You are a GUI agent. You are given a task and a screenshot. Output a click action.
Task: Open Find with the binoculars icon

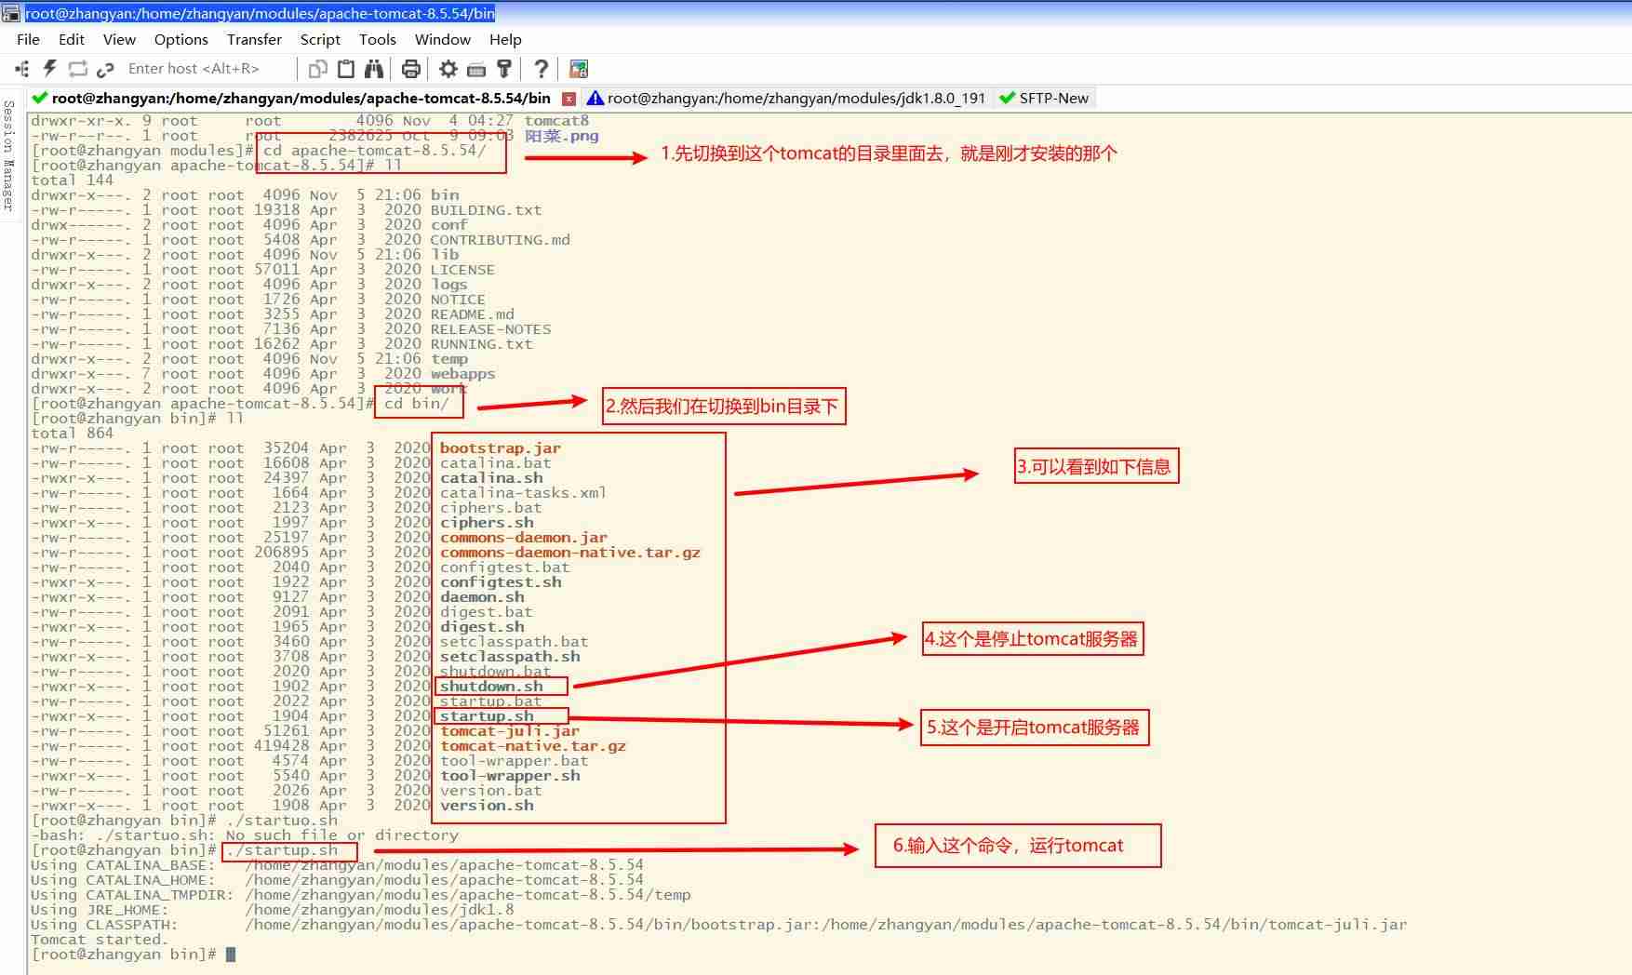(374, 69)
